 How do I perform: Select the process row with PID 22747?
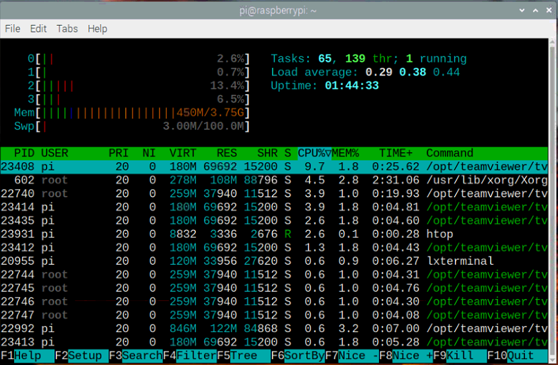(x=274, y=315)
